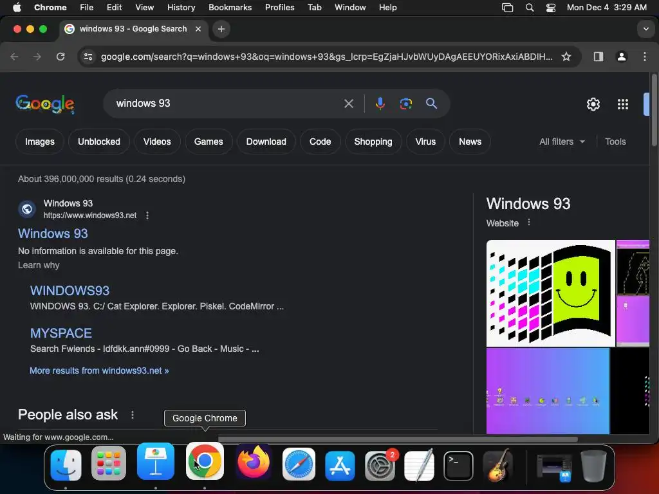Open the Trash in the Dock
659x494 pixels.
tap(593, 466)
